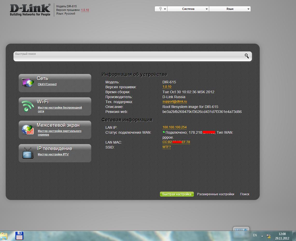Viewport: 296px width, 241px height.
Task: Click the Информация об устройстве heading
Action: 135,74
